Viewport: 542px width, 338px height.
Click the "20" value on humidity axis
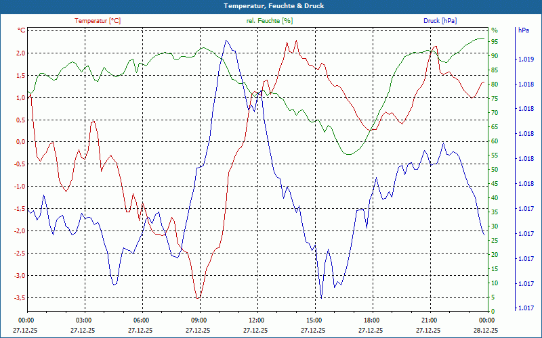pos(495,255)
